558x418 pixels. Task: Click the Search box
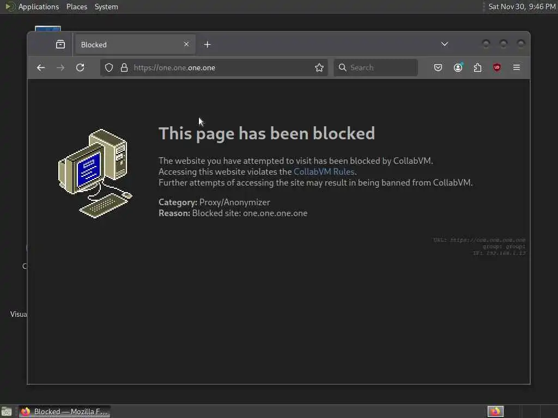point(375,67)
